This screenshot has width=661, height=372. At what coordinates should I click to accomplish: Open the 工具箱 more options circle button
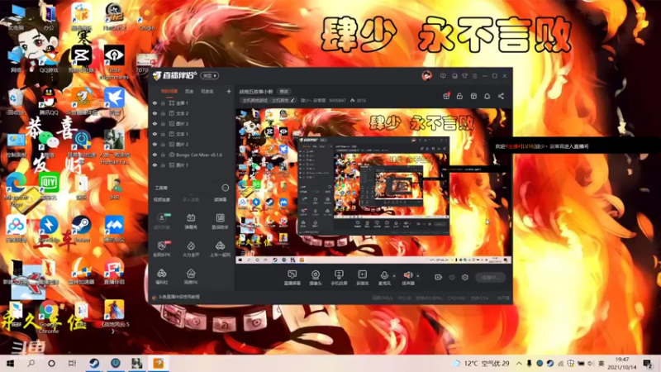coord(225,188)
